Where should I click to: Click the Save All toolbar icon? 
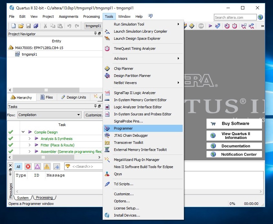(x=36, y=26)
